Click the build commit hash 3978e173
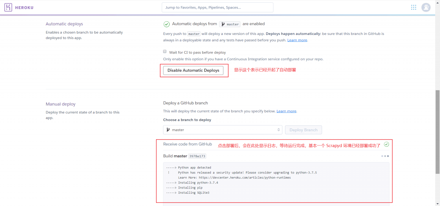Image resolution: width=440 pixels, height=206 pixels. tap(197, 156)
